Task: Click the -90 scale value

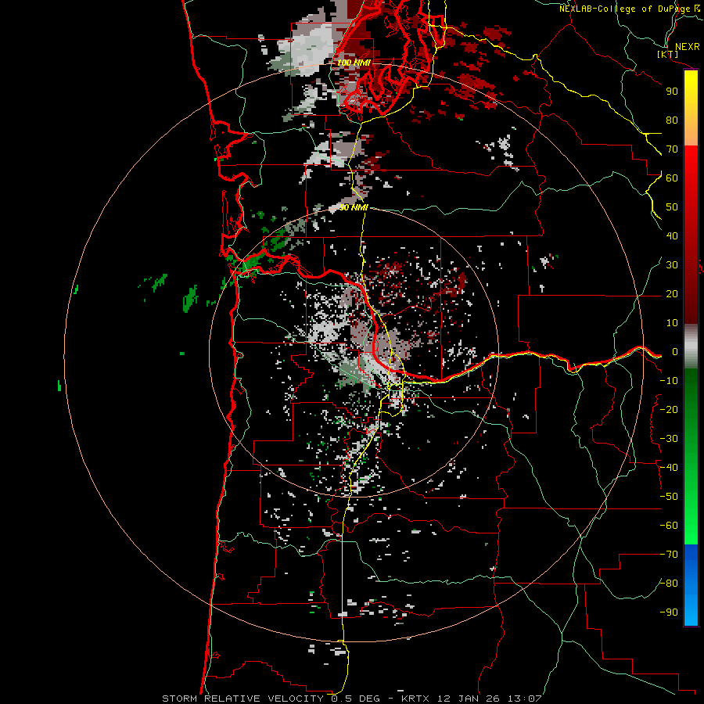Action: (669, 612)
